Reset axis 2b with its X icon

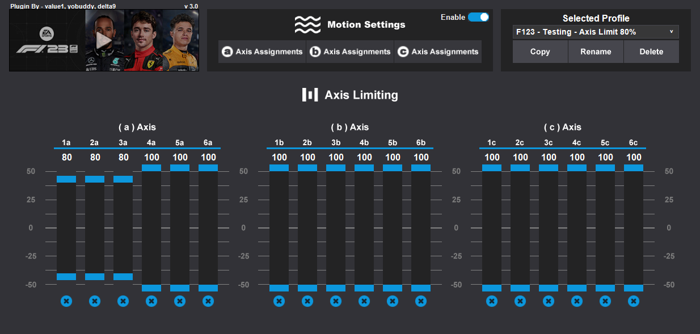[307, 301]
